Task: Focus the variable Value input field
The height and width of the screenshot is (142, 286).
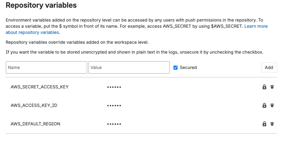Action: [x=129, y=67]
